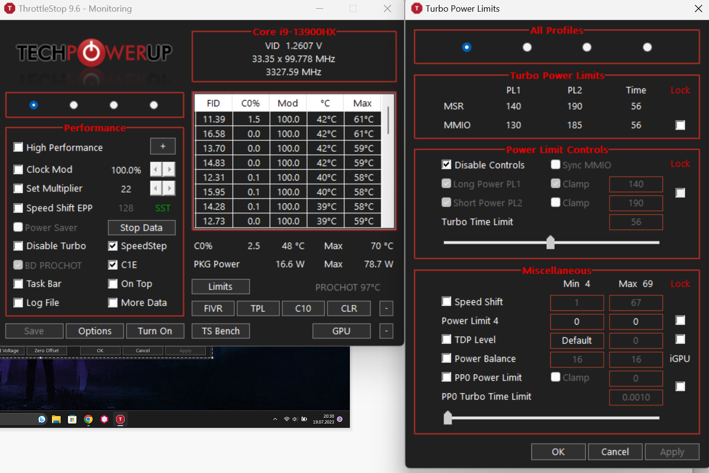The width and height of the screenshot is (709, 473).
Task: Increase Clock Mod with the right arrow
Action: click(169, 169)
